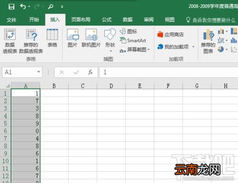Click the Insert Function fx icon
Image resolution: width=238 pixels, height=183 pixels.
click(x=90, y=72)
